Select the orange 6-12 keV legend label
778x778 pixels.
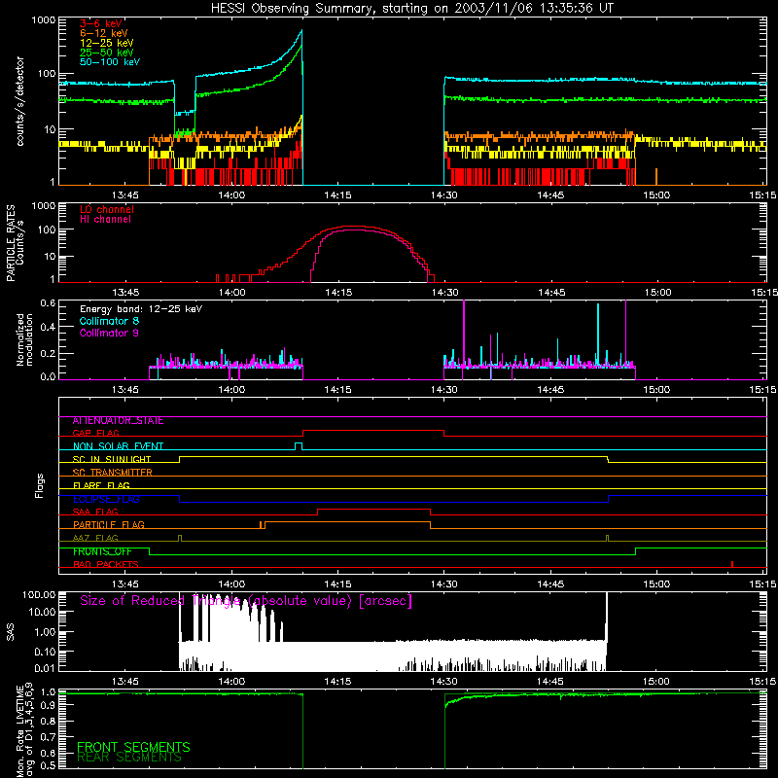coord(104,33)
